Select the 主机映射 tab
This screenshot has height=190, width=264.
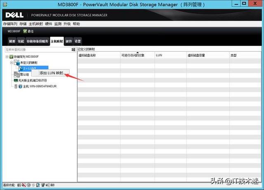tap(57, 41)
